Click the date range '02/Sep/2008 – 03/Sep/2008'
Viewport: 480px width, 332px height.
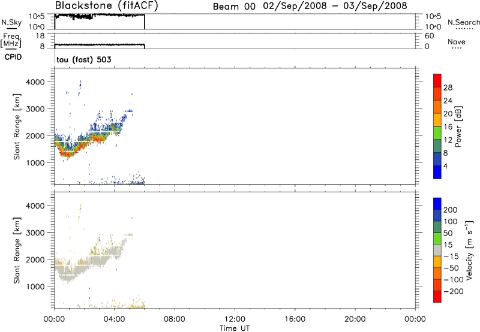(335, 6)
